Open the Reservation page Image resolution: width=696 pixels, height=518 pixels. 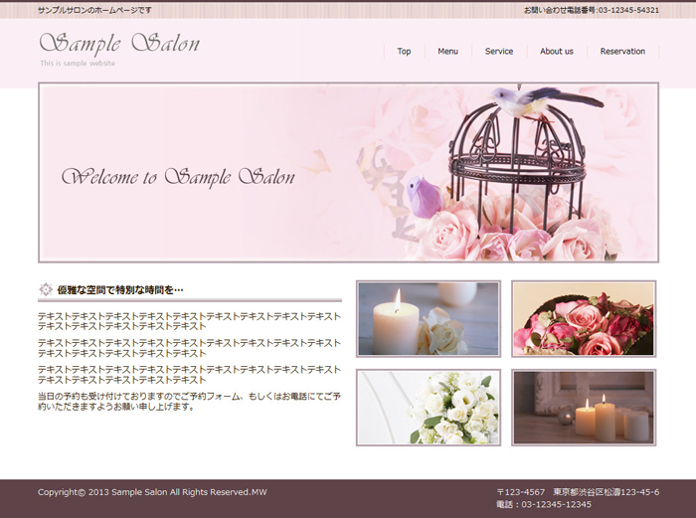(x=622, y=51)
